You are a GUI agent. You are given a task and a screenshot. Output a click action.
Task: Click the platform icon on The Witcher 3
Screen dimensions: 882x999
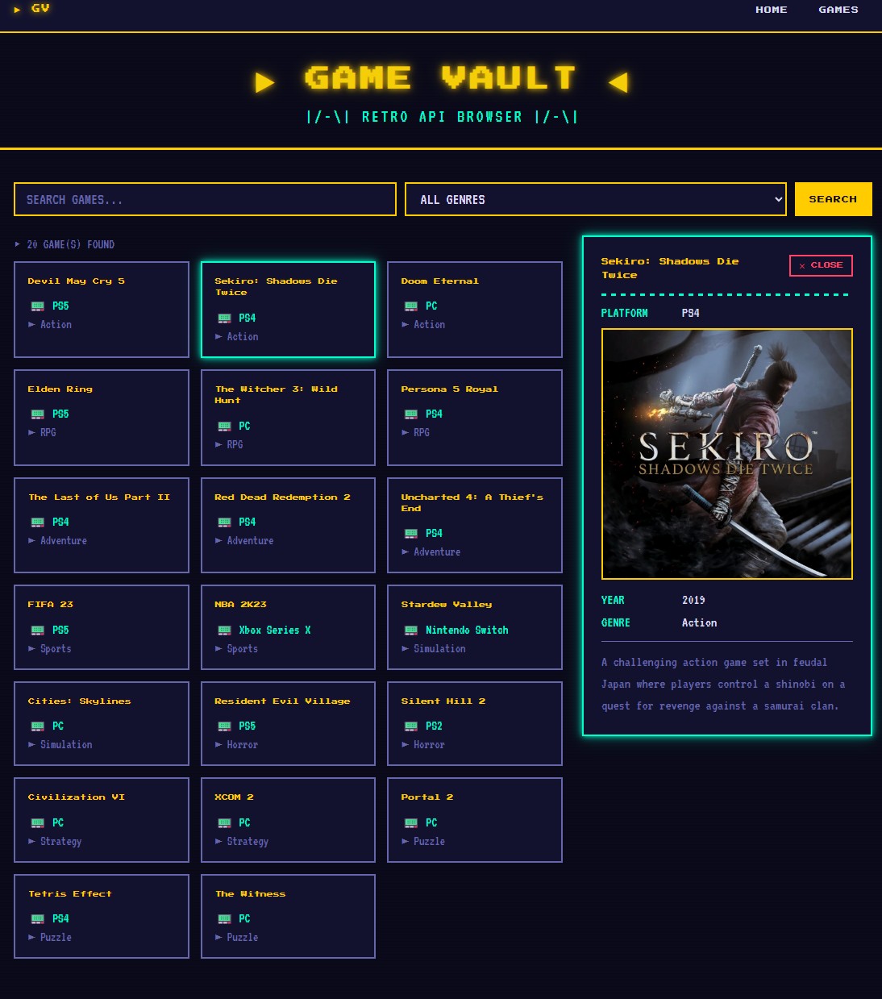click(x=224, y=427)
